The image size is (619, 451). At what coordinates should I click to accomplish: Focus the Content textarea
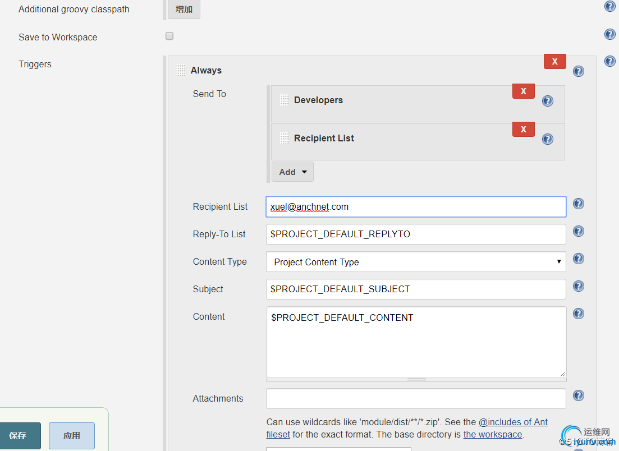(x=416, y=342)
